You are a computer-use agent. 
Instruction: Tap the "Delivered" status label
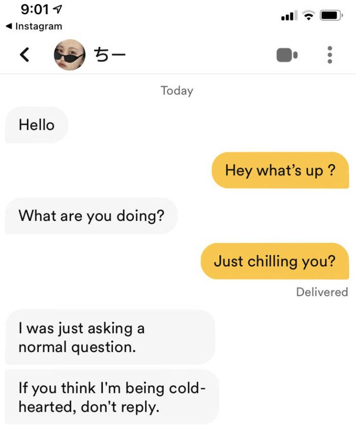322,292
